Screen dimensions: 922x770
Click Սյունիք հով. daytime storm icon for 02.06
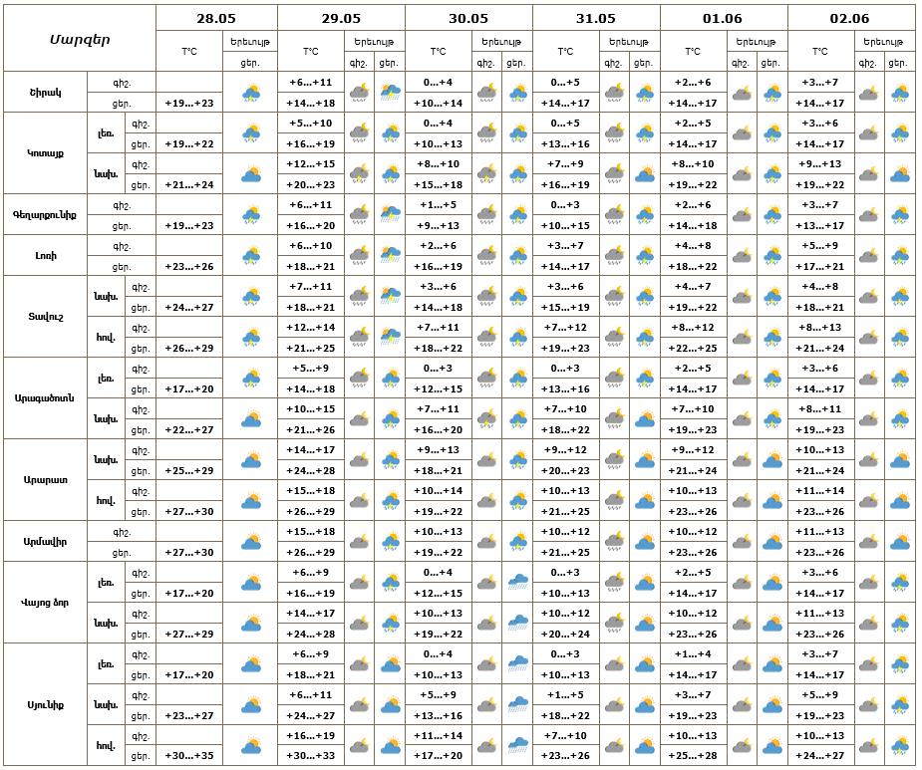[900, 746]
